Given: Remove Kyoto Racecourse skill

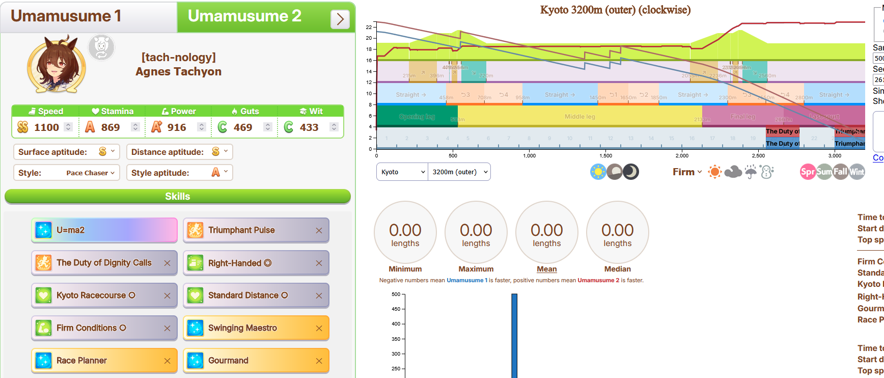Looking at the screenshot, I should (x=167, y=295).
